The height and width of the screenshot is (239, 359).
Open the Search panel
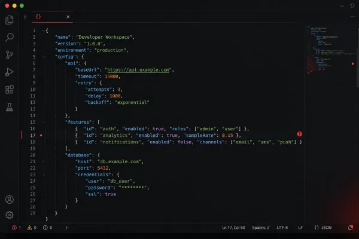tap(10, 37)
